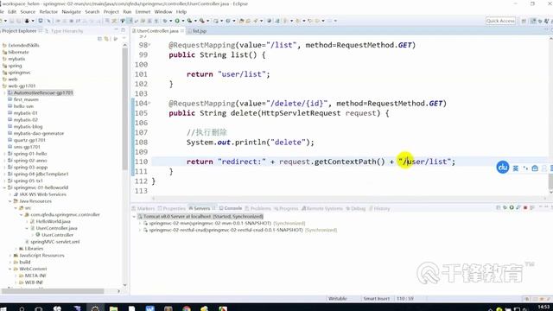The height and width of the screenshot is (311, 553).
Task: Open the Source menu
Action: pos(28,11)
